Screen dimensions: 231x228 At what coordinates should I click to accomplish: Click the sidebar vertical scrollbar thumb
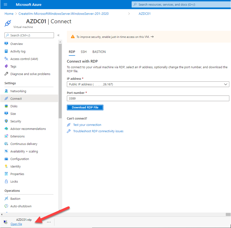coord(60,81)
